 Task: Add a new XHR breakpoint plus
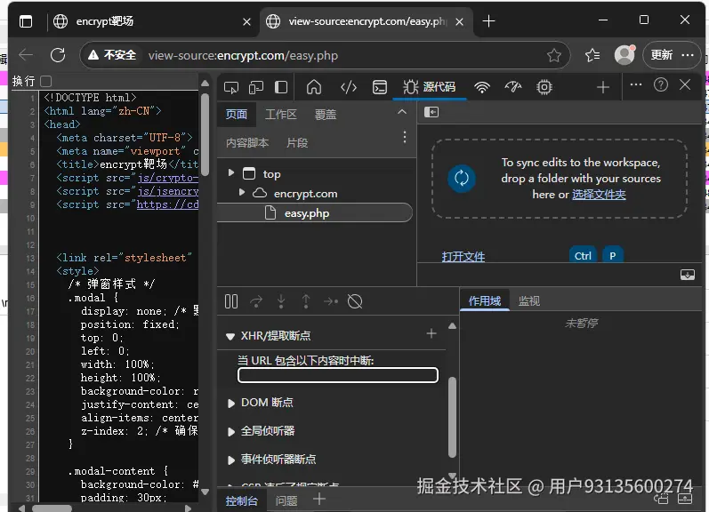[x=431, y=333]
